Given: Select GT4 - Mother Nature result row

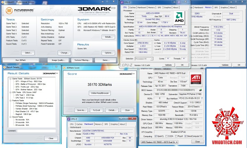Looking at the screenshot, I should pyautogui.click(x=29, y=90).
